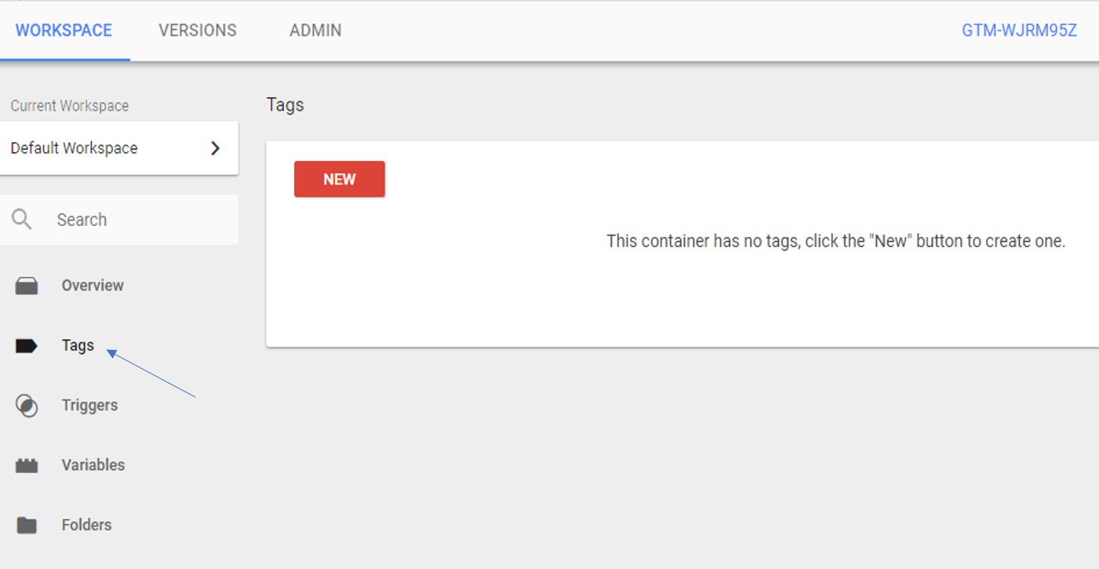Click the "This container has no tags" message
1099x569 pixels.
[835, 241]
